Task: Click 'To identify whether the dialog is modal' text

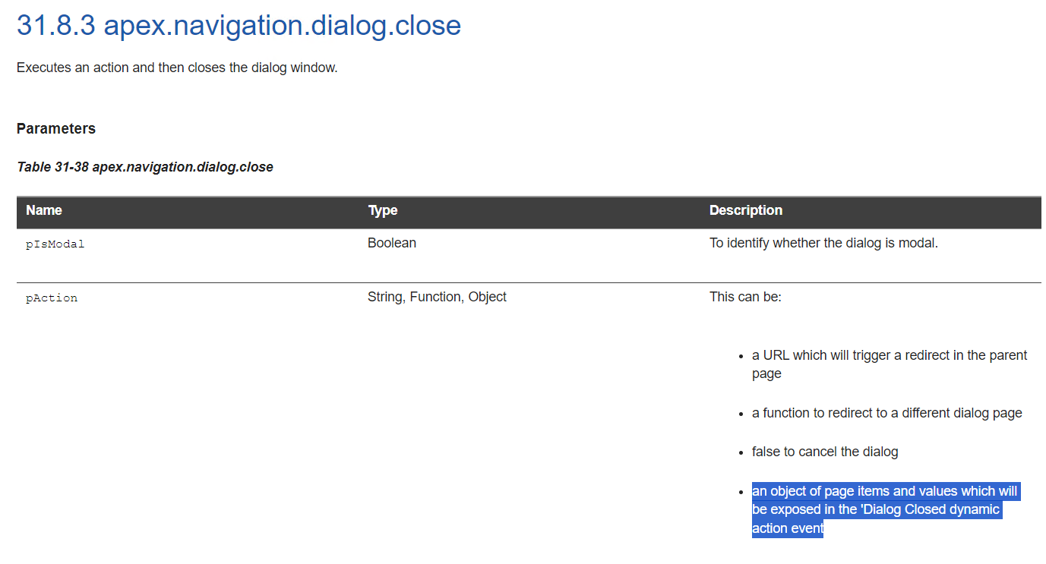Action: click(x=823, y=244)
